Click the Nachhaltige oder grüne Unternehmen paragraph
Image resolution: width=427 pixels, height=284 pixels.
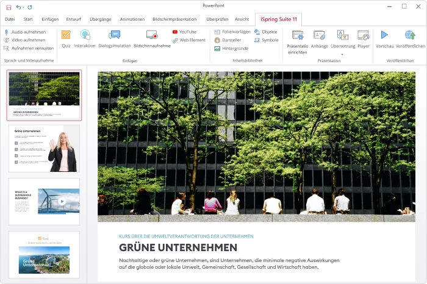[229, 264]
